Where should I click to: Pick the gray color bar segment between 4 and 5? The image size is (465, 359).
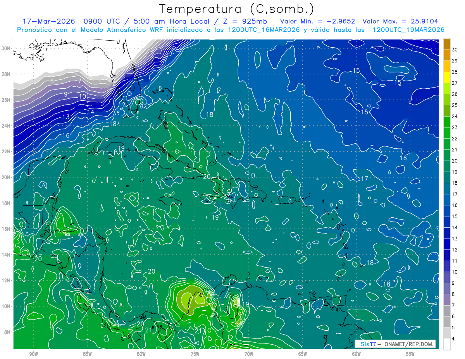tap(447, 333)
